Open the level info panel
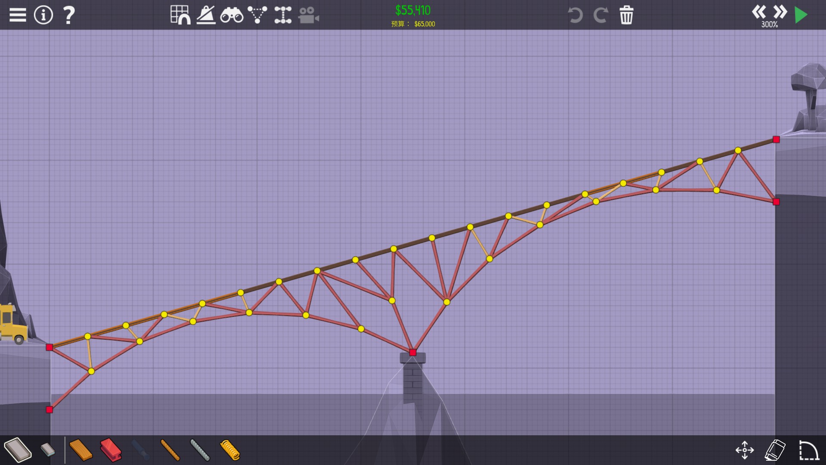Image resolution: width=826 pixels, height=465 pixels. [43, 15]
